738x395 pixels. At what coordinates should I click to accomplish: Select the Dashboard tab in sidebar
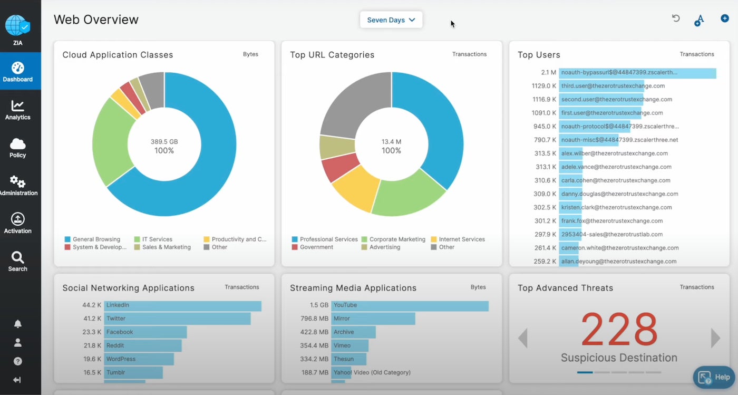(18, 72)
